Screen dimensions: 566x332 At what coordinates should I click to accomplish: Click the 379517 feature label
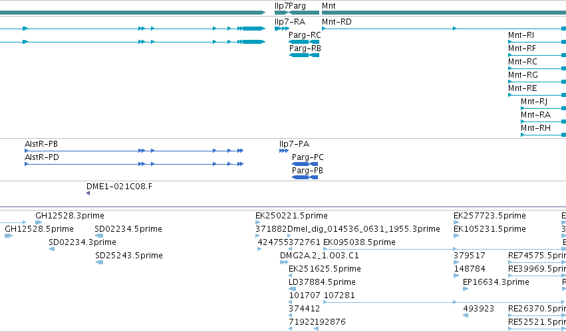point(470,256)
